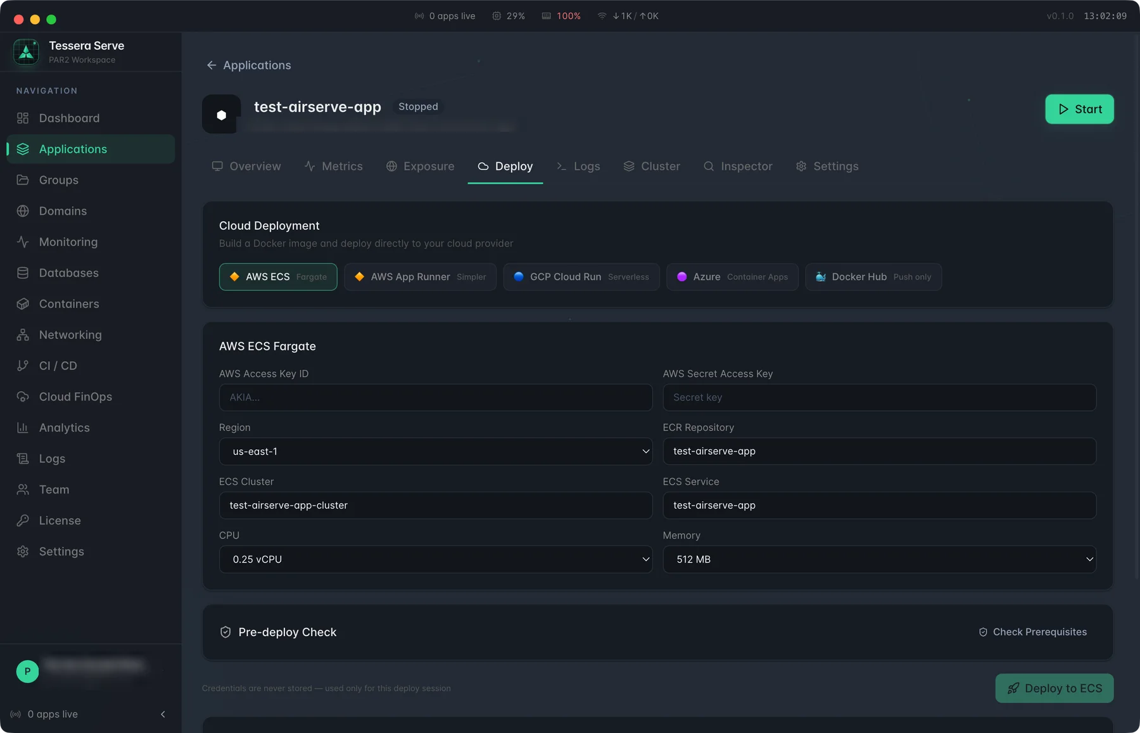Click the shield icon beside Pre-deploy Check
Image resolution: width=1140 pixels, height=733 pixels.
point(225,632)
